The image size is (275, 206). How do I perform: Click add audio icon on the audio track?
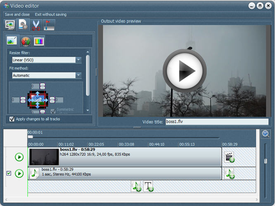point(229,173)
